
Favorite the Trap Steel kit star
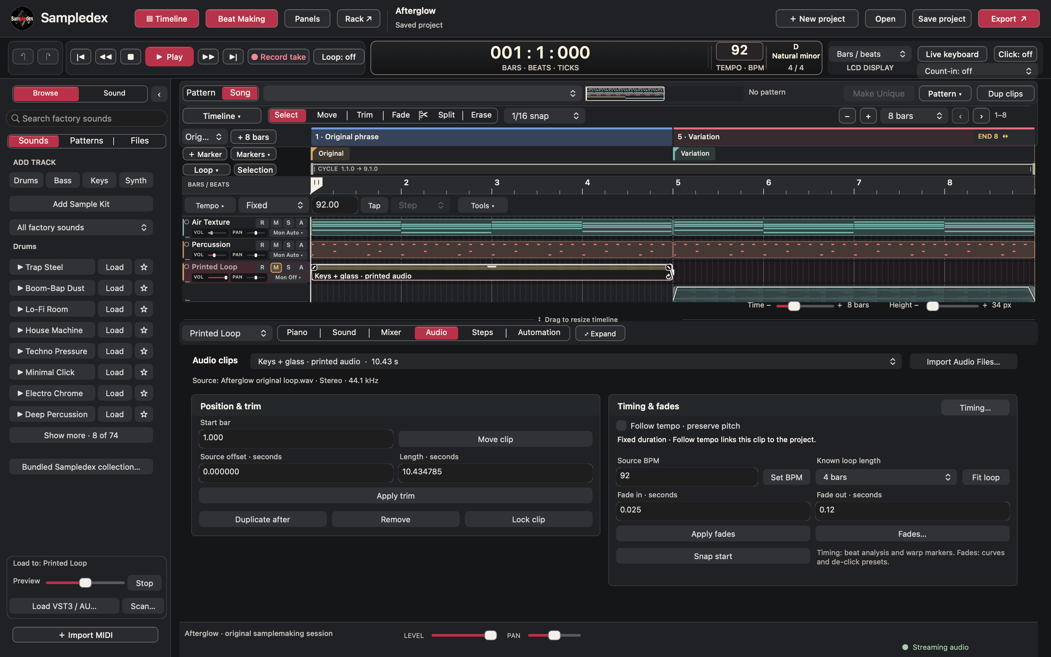[144, 267]
